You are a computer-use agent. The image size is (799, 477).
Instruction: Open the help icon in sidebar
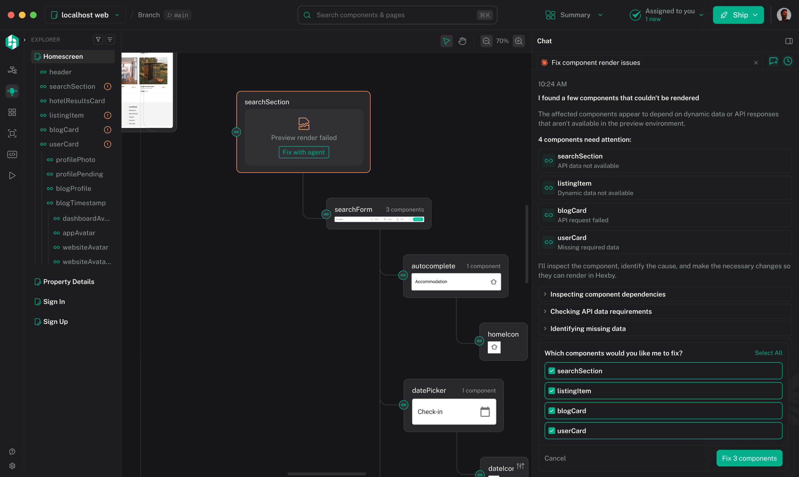12,451
